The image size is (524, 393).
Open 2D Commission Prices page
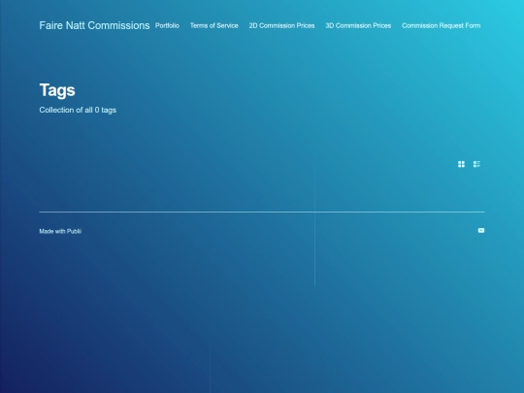tap(281, 26)
